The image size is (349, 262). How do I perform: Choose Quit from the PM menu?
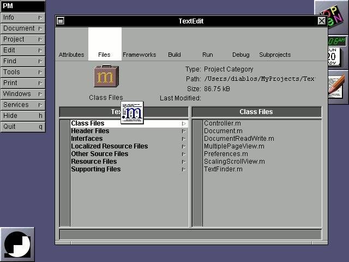tap(23, 127)
